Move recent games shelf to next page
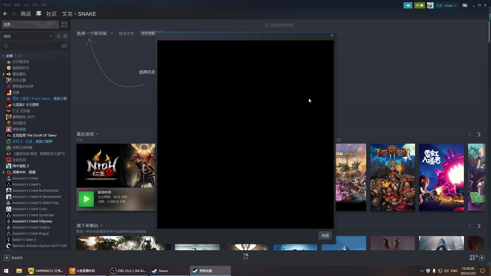The width and height of the screenshot is (491, 276). click(479, 134)
